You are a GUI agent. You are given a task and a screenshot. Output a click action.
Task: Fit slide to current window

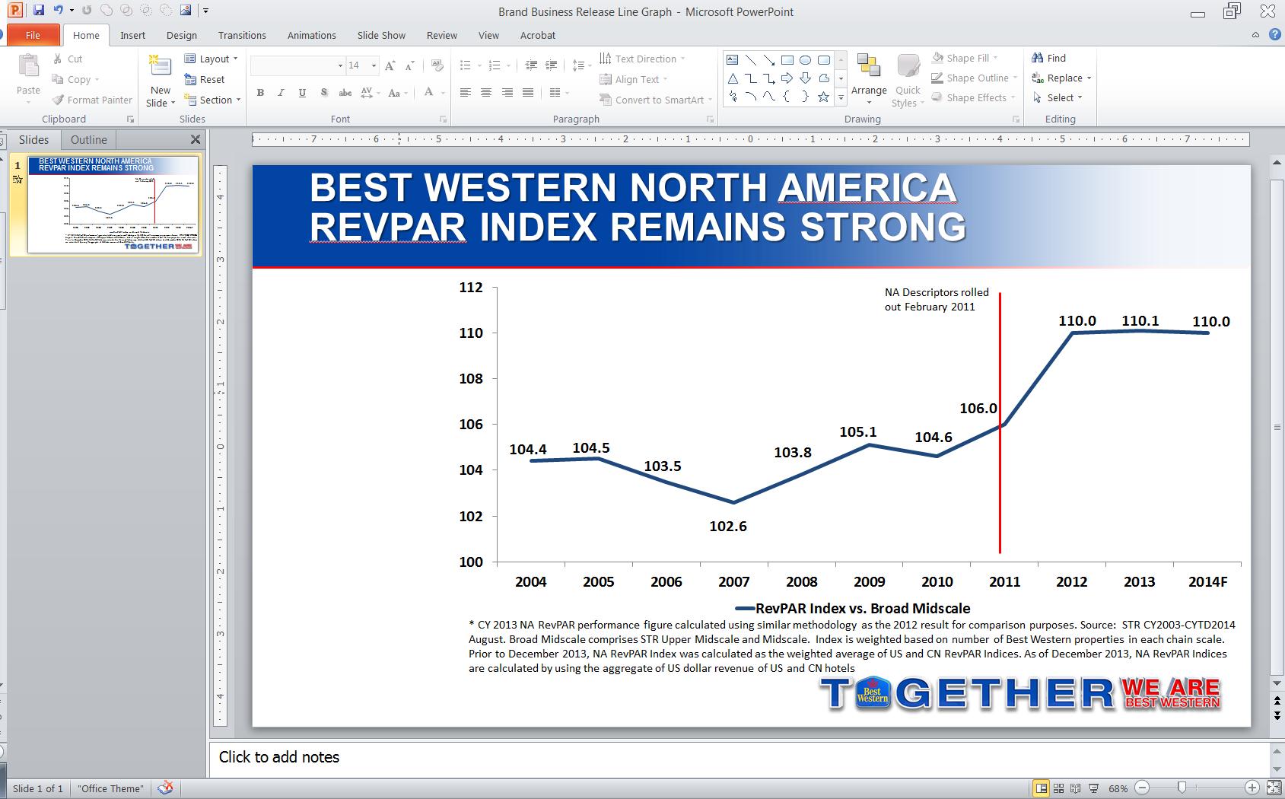tap(1274, 788)
